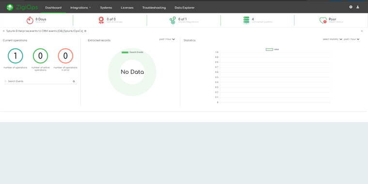This screenshot has width=368, height=184.
Task: Open the Search Events operation gear
Action: 74,81
